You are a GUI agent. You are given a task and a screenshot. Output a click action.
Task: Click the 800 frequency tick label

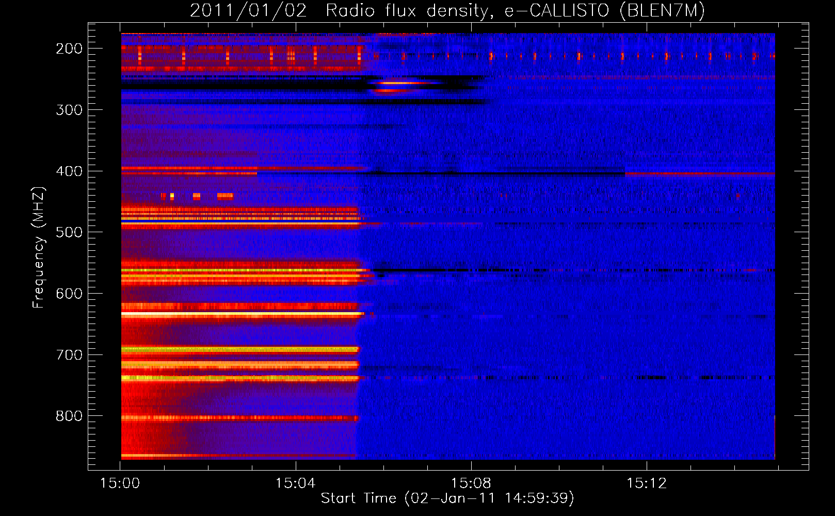tap(69, 416)
